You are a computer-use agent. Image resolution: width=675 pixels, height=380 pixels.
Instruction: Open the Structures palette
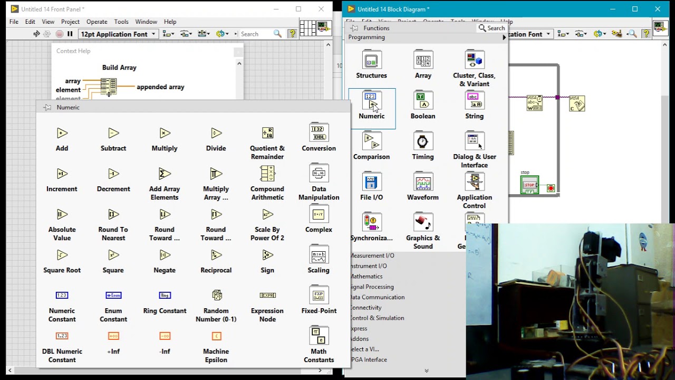[x=371, y=60]
